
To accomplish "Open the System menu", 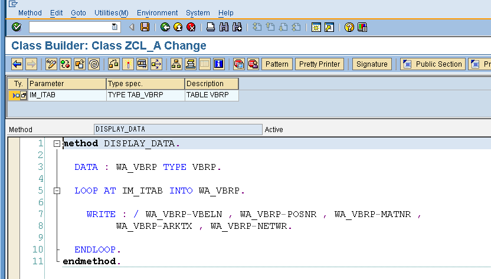I will (x=198, y=13).
